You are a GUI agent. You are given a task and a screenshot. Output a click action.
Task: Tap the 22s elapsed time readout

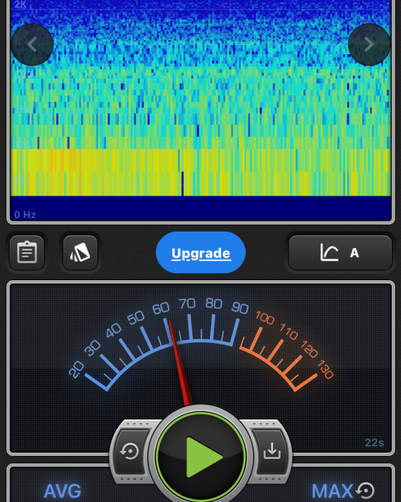coord(374,443)
